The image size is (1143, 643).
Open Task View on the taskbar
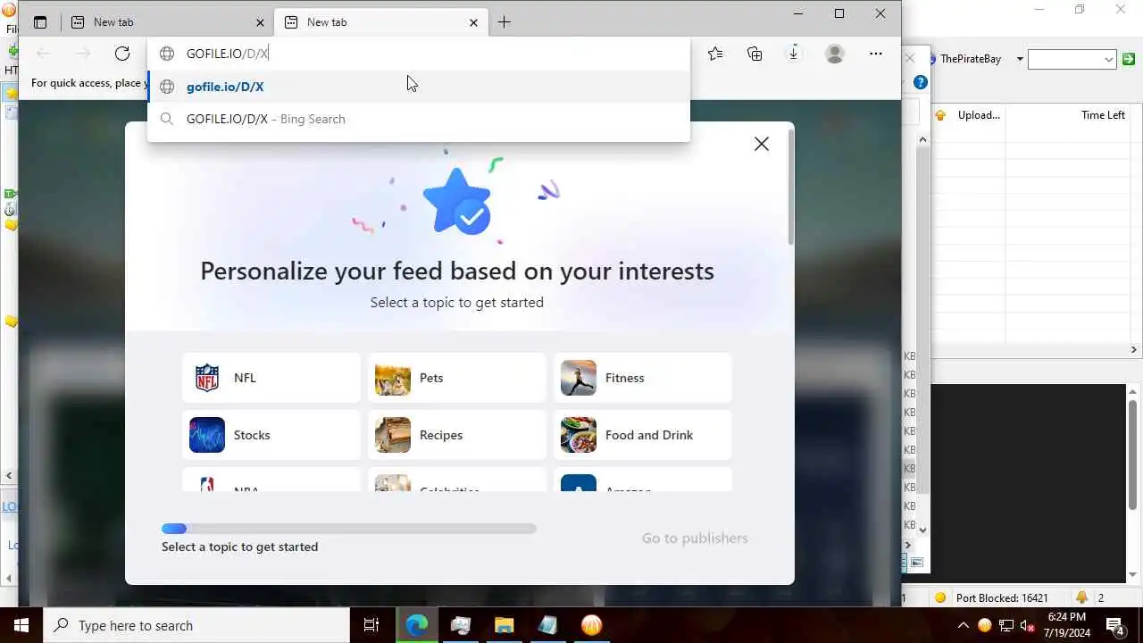(371, 625)
